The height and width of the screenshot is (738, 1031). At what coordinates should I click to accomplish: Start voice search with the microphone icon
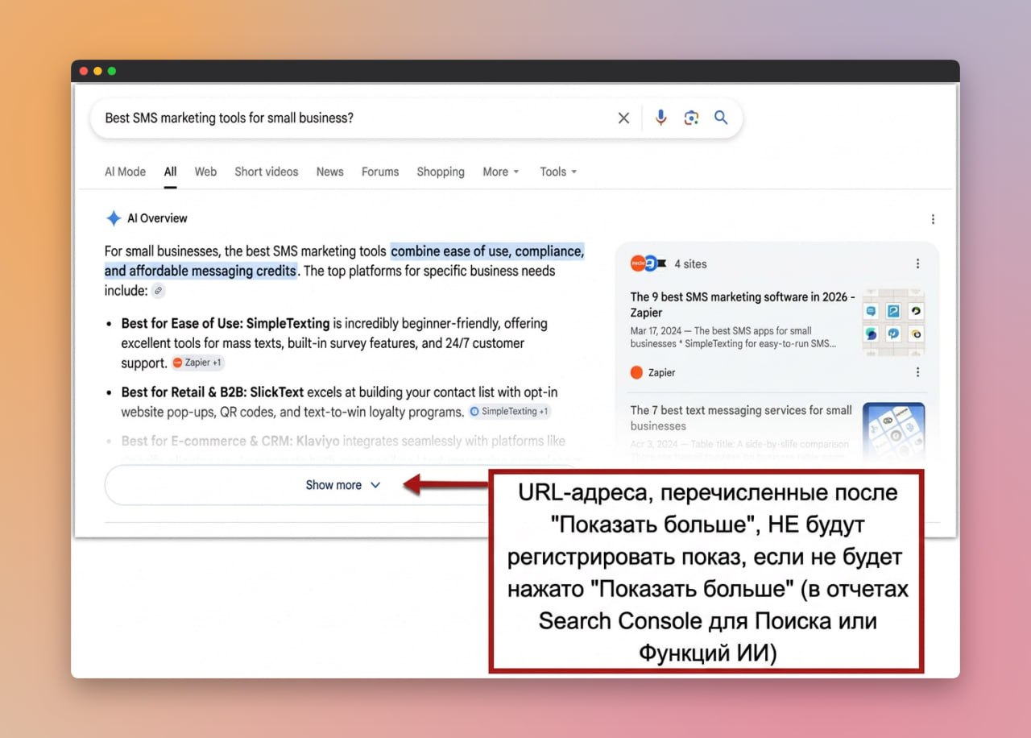click(x=660, y=118)
